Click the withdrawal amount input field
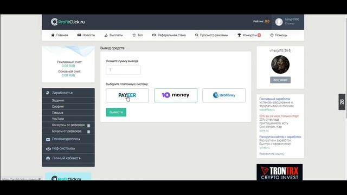The height and width of the screenshot is (195, 347). click(123, 70)
